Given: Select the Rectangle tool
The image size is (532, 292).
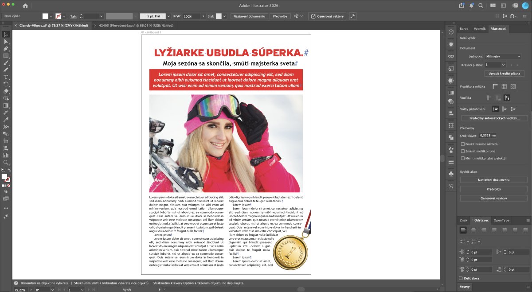Looking at the screenshot, I should coord(6,55).
